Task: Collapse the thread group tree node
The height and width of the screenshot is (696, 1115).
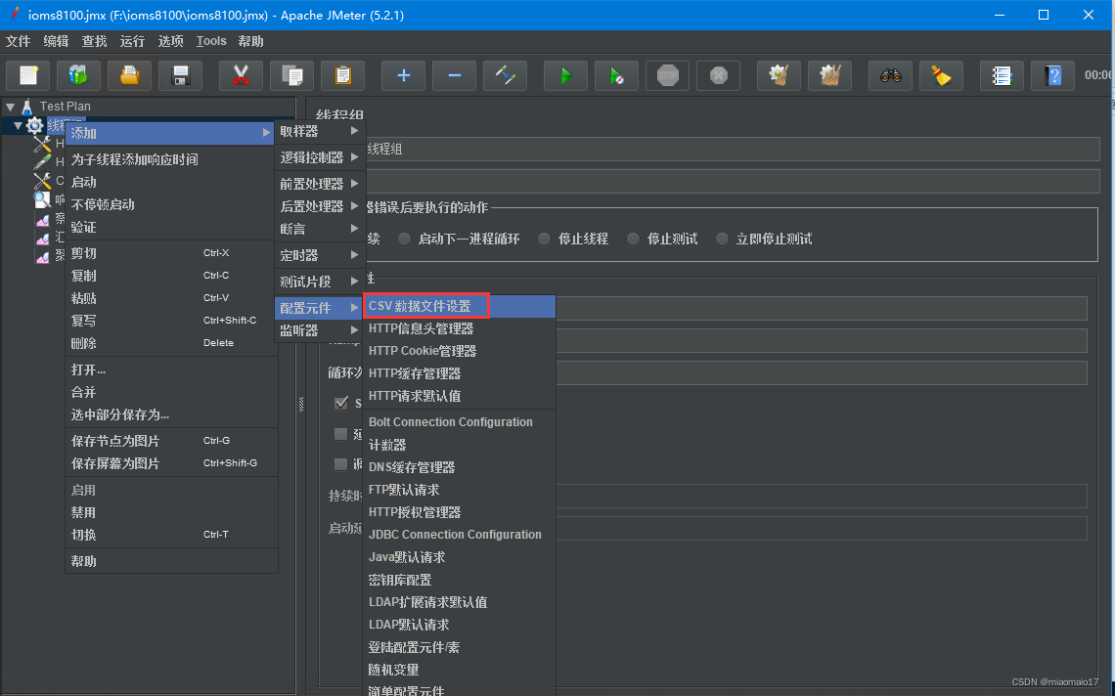Action: [x=18, y=126]
